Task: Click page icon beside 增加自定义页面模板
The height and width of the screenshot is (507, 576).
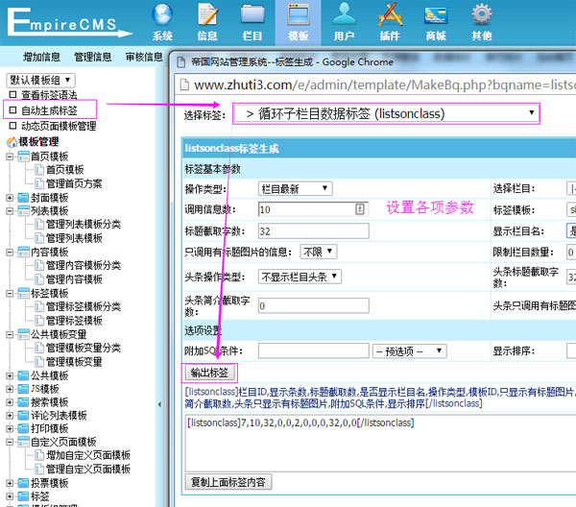Action: pos(39,455)
